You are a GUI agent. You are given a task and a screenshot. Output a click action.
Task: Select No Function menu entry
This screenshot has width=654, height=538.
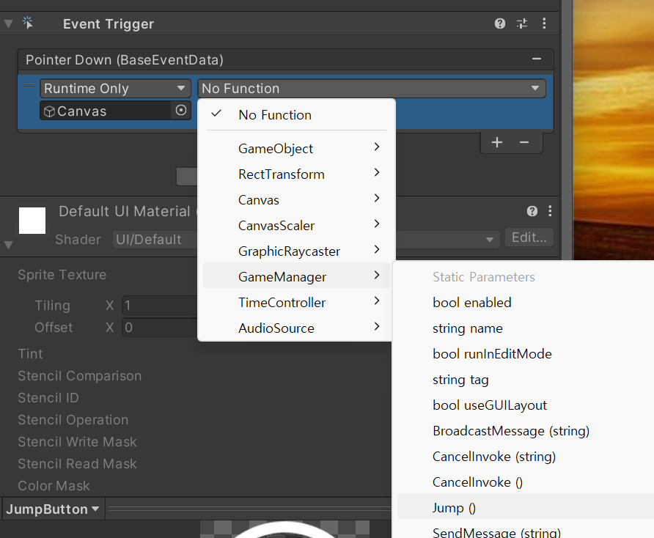point(296,114)
